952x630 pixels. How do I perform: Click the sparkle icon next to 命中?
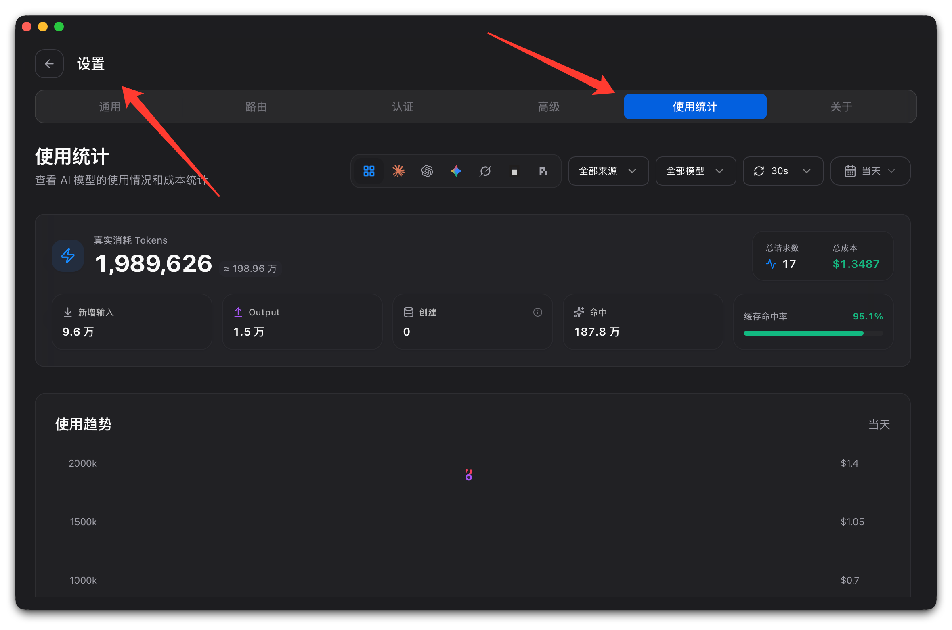tap(579, 312)
